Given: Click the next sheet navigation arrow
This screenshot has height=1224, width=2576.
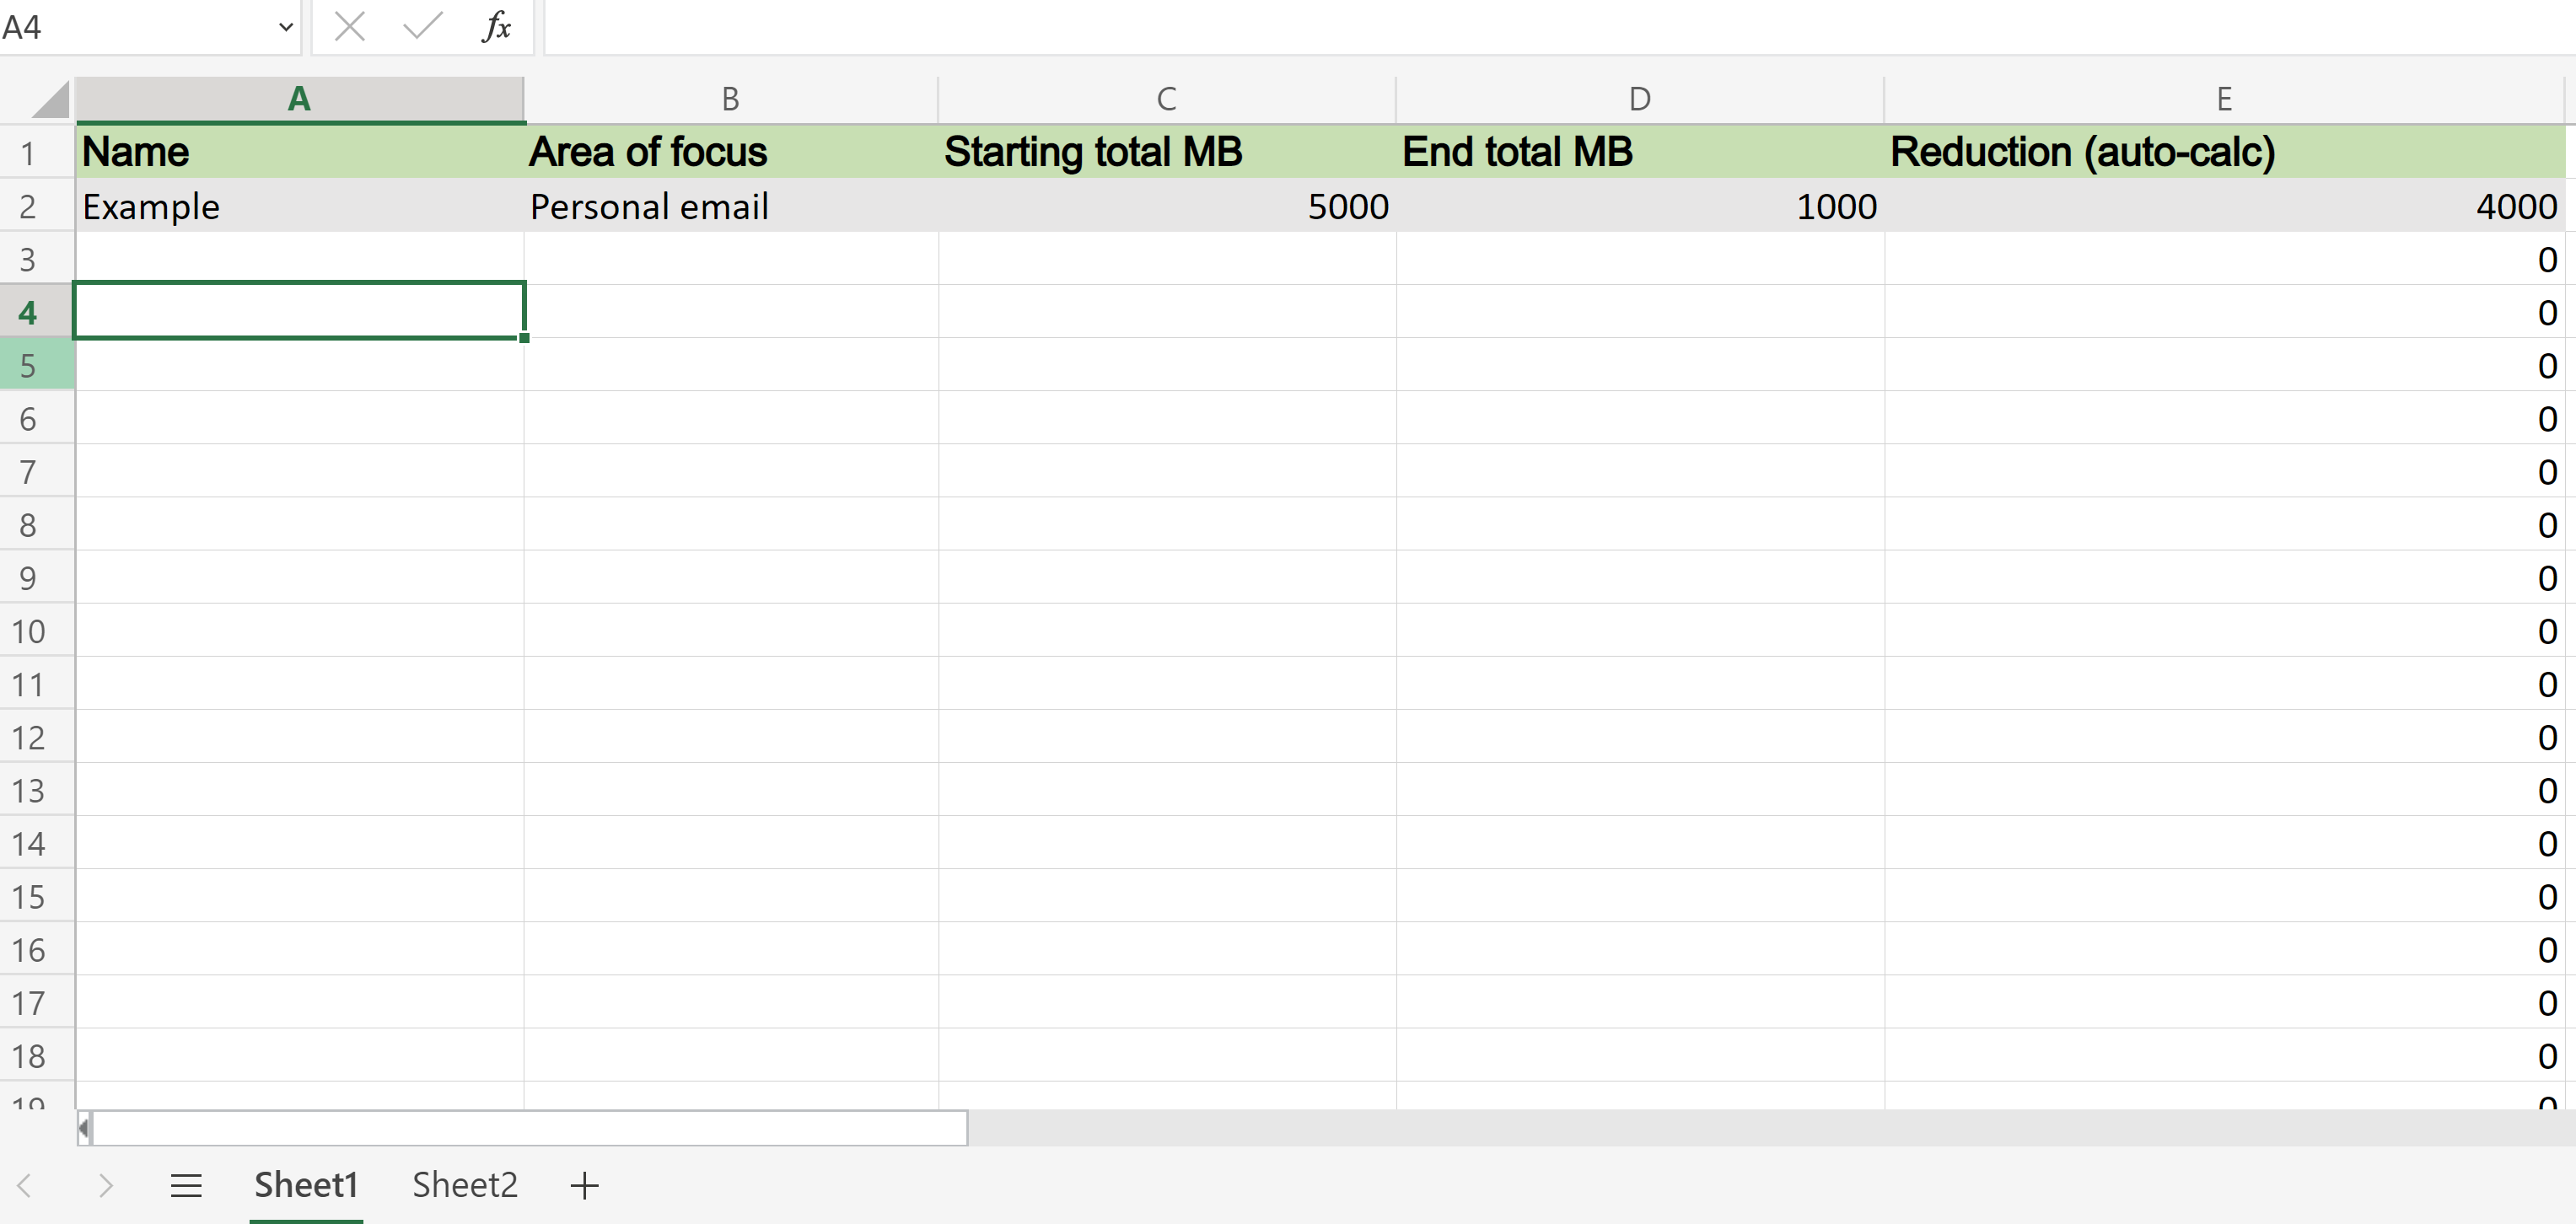Looking at the screenshot, I should [x=107, y=1185].
